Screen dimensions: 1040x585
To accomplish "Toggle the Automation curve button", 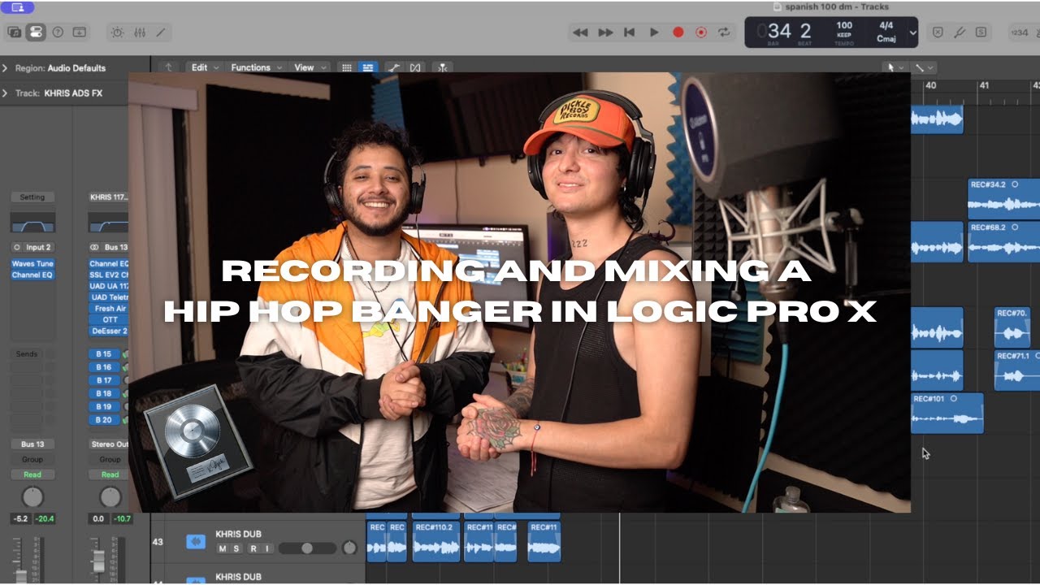I will click(393, 67).
